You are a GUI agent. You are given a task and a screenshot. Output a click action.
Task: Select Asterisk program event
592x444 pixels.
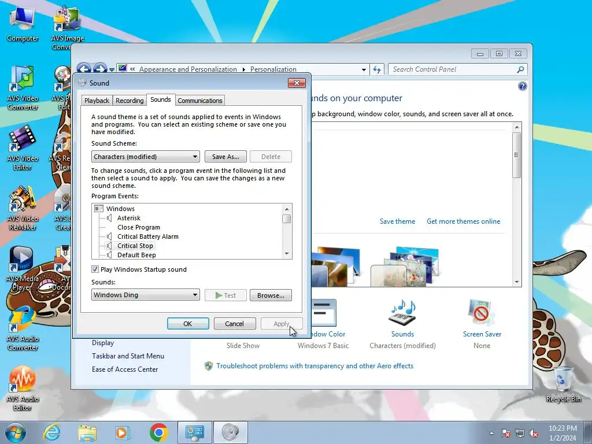129,218
